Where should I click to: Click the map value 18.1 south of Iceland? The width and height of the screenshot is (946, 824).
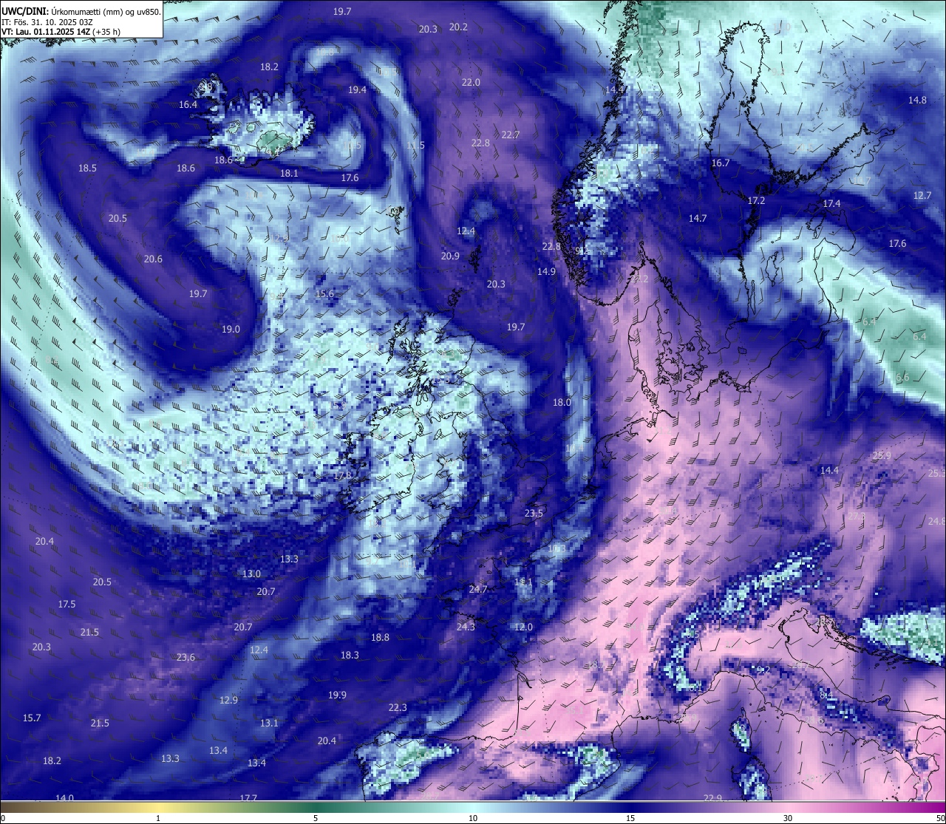(289, 173)
